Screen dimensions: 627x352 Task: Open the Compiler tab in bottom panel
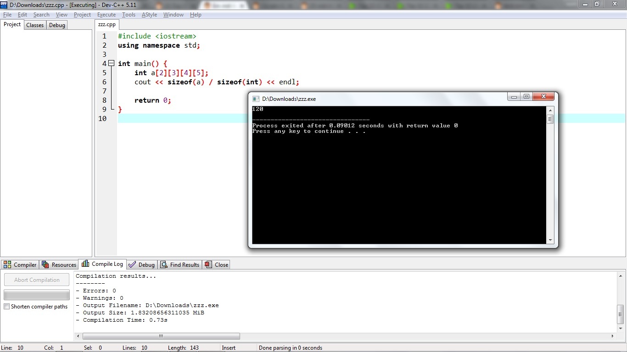point(20,264)
